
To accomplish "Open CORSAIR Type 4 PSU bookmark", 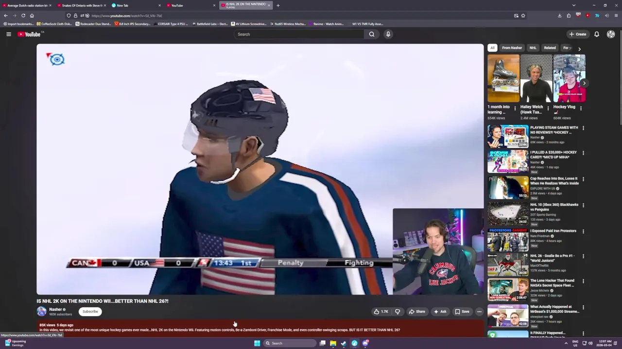I will pyautogui.click(x=170, y=24).
